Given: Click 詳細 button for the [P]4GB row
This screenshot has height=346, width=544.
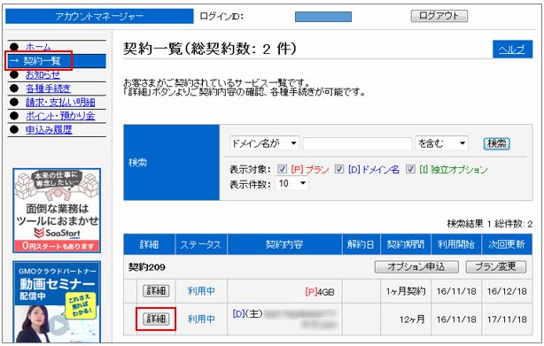Looking at the screenshot, I should point(156,291).
